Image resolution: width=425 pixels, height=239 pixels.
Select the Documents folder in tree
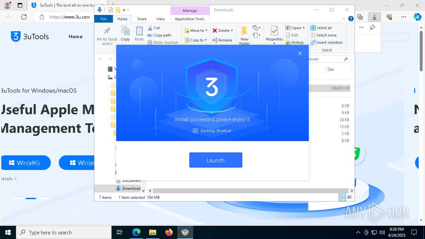pyautogui.click(x=129, y=181)
